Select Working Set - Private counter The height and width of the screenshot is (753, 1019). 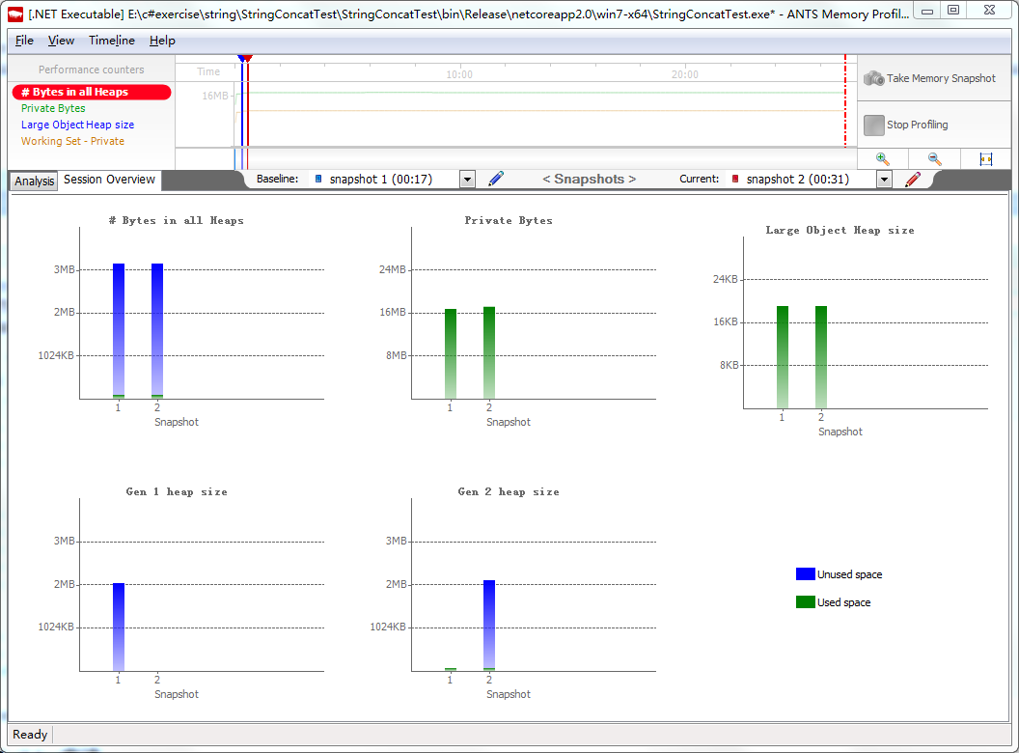pyautogui.click(x=72, y=141)
